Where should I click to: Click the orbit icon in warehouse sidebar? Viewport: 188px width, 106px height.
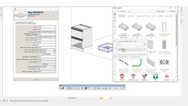(x=115, y=21)
